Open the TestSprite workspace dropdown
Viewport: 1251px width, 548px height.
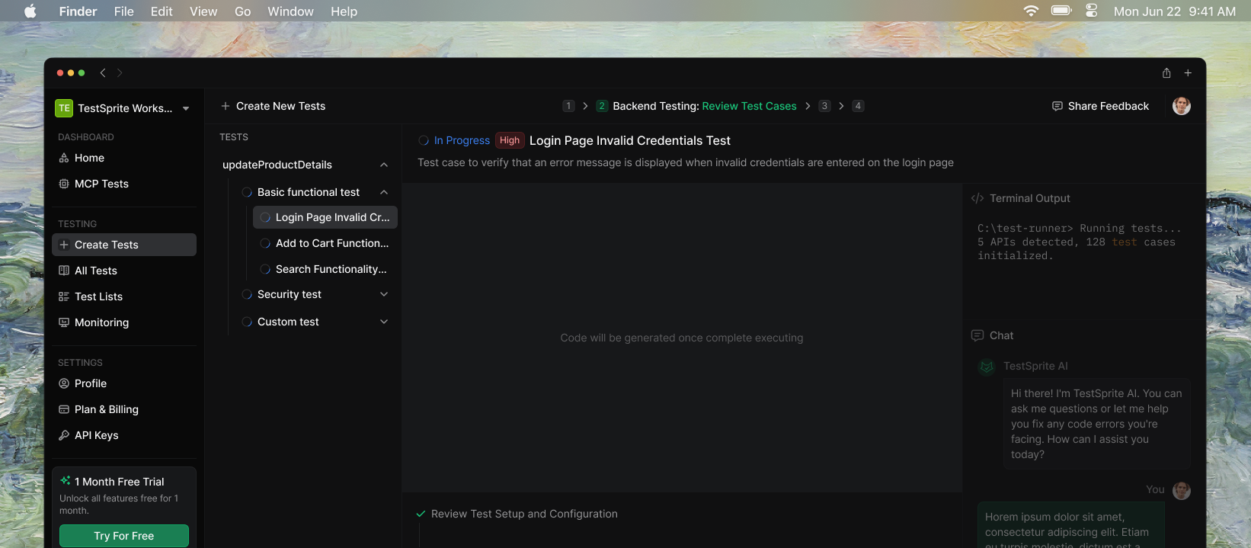pyautogui.click(x=186, y=108)
